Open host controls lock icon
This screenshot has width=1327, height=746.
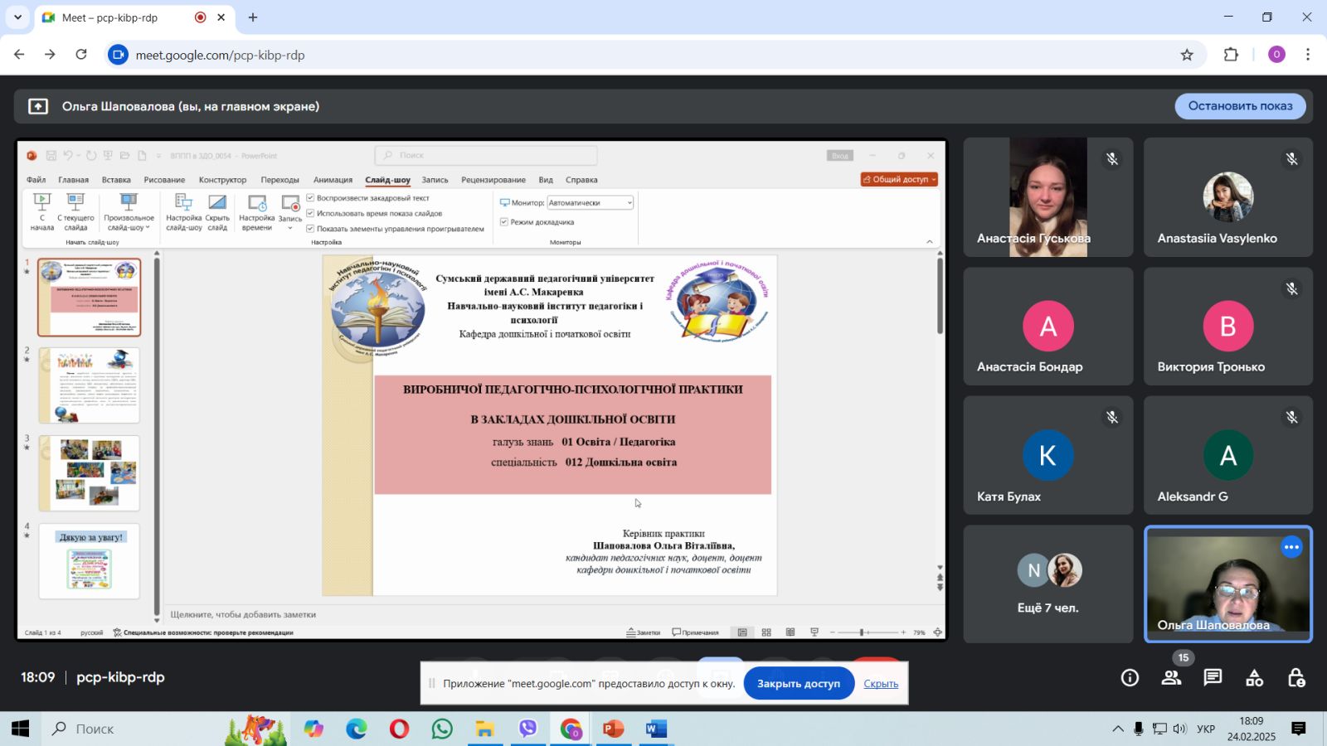click(1296, 678)
